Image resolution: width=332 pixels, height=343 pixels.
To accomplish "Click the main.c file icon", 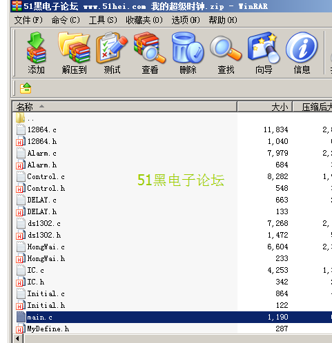I will coord(21,317).
